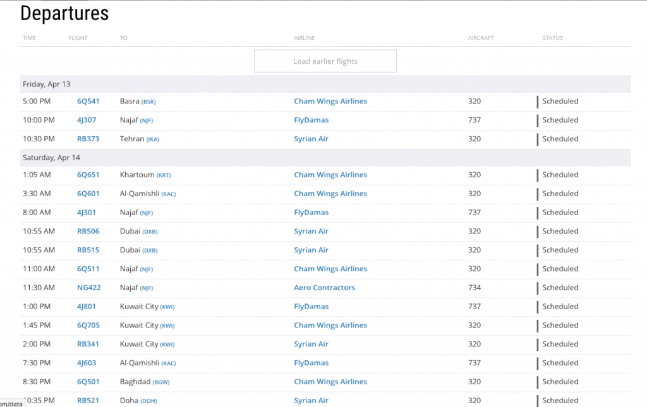This screenshot has width=647, height=407.
Task: Open flight 6Q511 details
Action: pyautogui.click(x=88, y=269)
